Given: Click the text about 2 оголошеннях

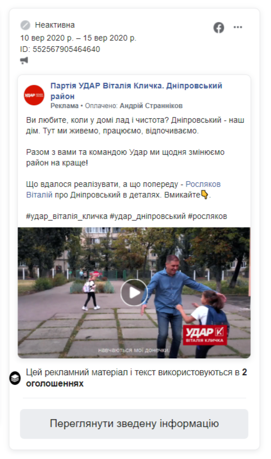Looking at the screenshot, I should point(137,377).
